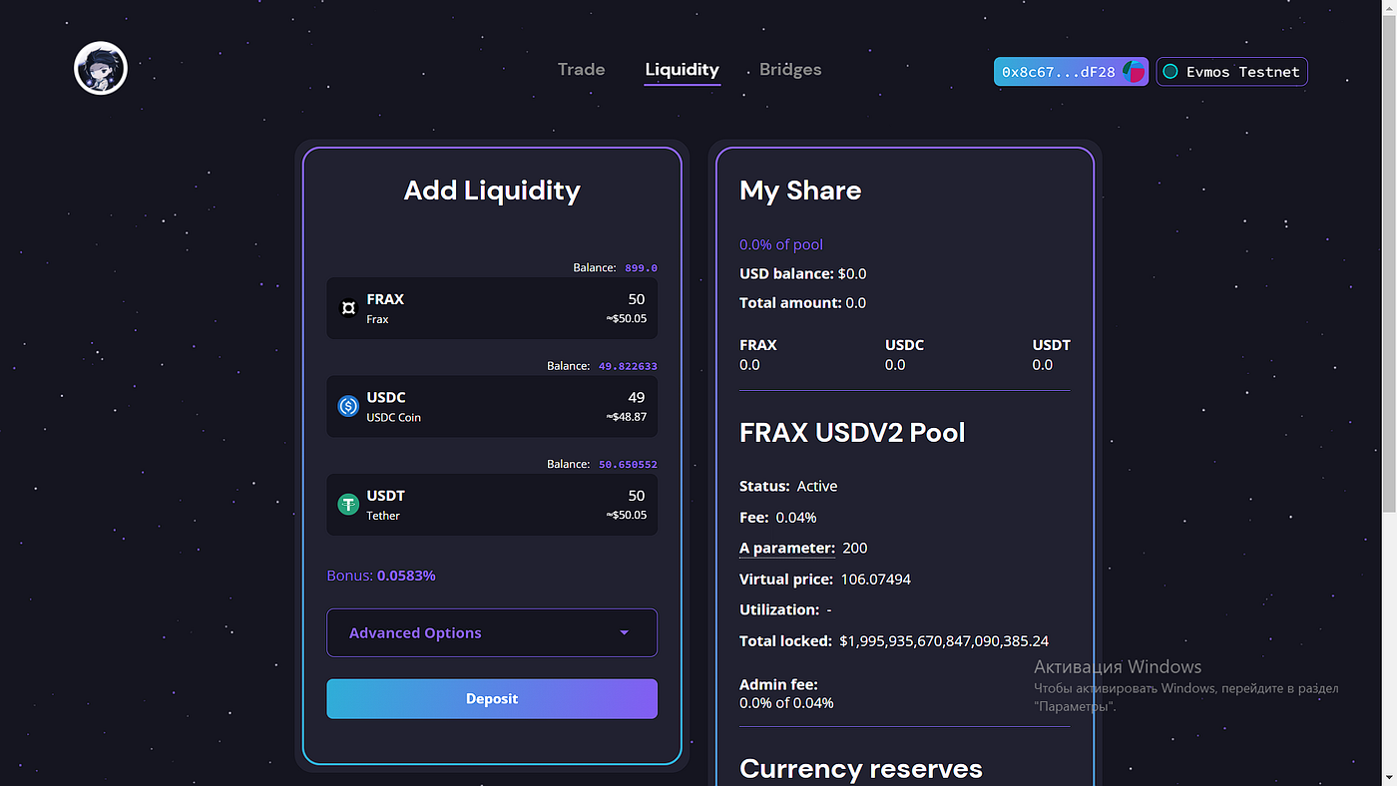Open the Bridges tab
This screenshot has width=1397, height=786.
(x=790, y=69)
